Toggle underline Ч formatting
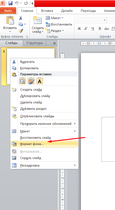The image size is (115, 210). [93, 28]
